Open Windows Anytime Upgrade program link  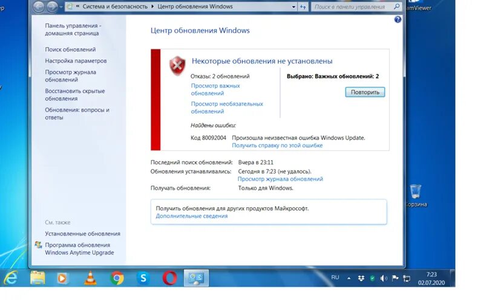(79, 249)
